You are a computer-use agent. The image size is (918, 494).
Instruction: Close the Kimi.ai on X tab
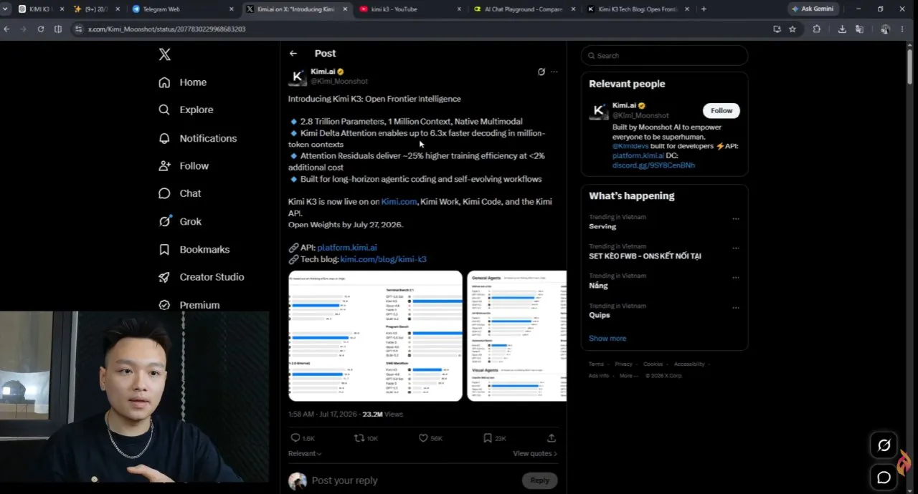[345, 9]
